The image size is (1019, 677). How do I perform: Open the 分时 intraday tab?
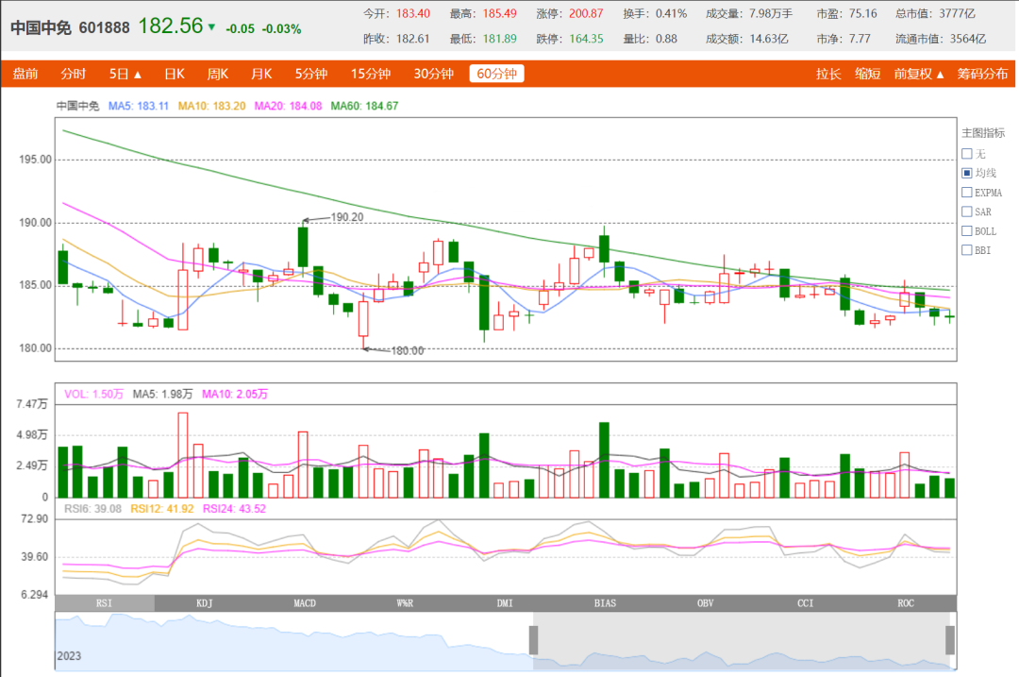coord(73,75)
